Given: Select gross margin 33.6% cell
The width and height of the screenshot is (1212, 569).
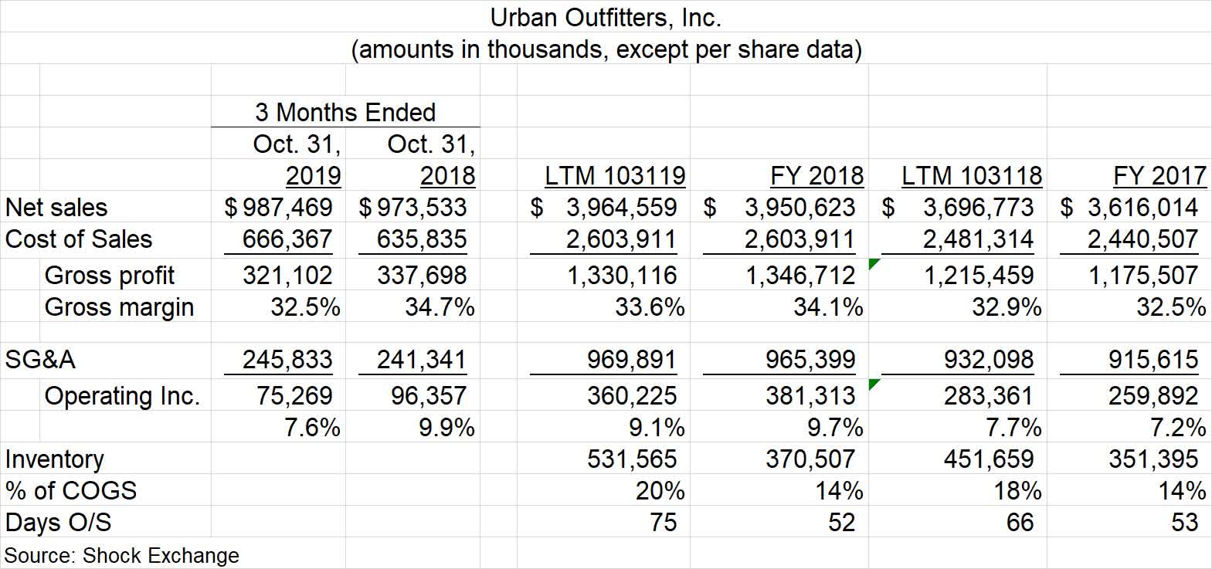Looking at the screenshot, I should (x=650, y=307).
